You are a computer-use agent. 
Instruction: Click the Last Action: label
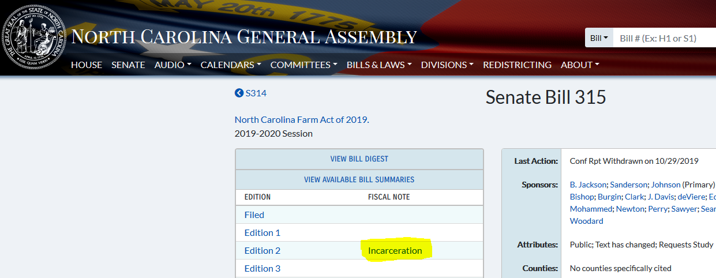pos(536,161)
